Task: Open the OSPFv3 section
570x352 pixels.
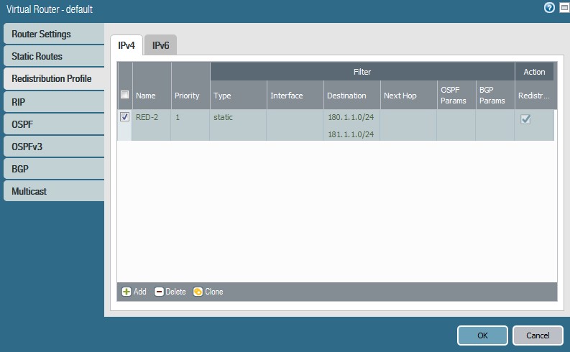Action: click(x=54, y=147)
